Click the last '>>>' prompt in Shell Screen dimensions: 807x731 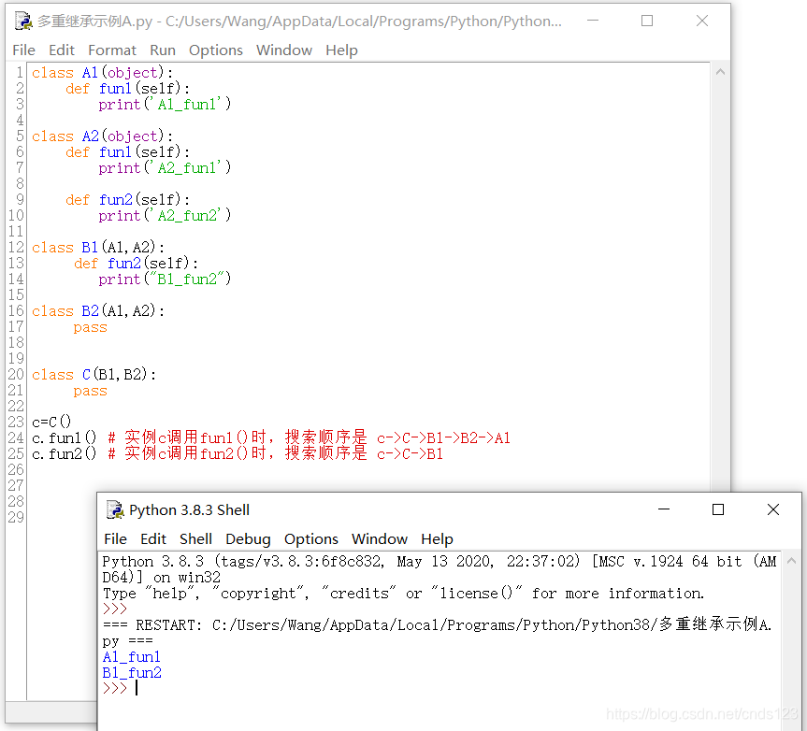[x=115, y=688]
